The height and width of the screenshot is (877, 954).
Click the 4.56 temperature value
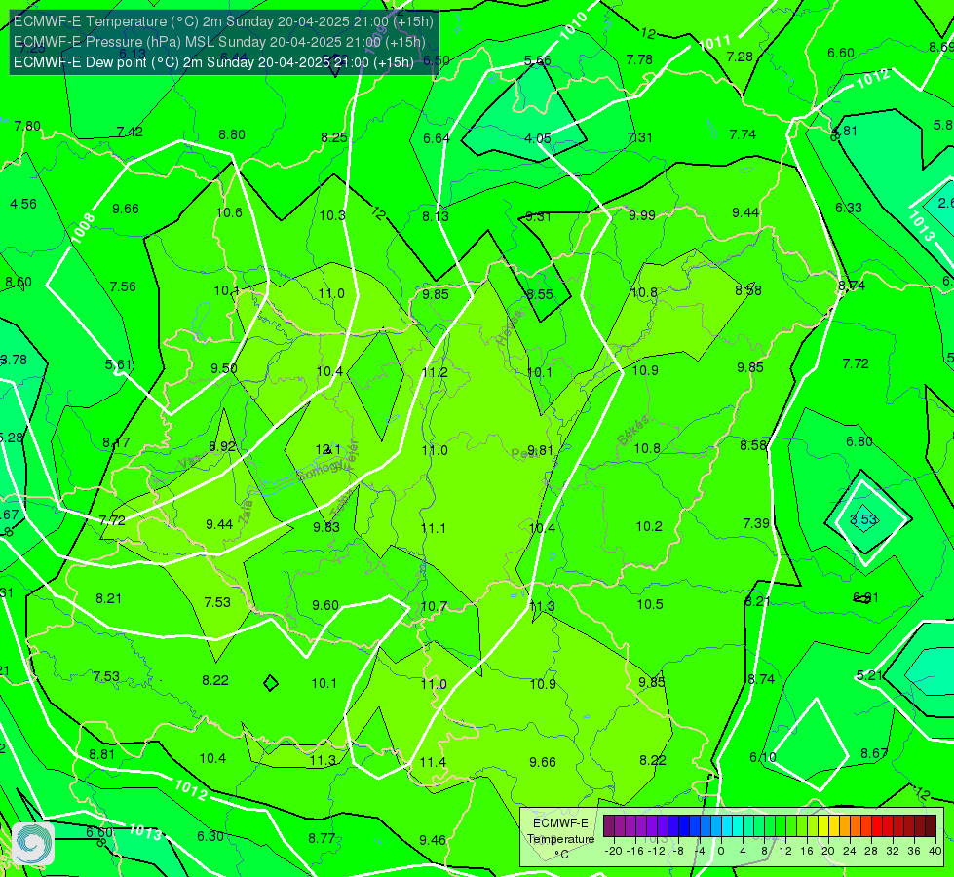pyautogui.click(x=23, y=204)
